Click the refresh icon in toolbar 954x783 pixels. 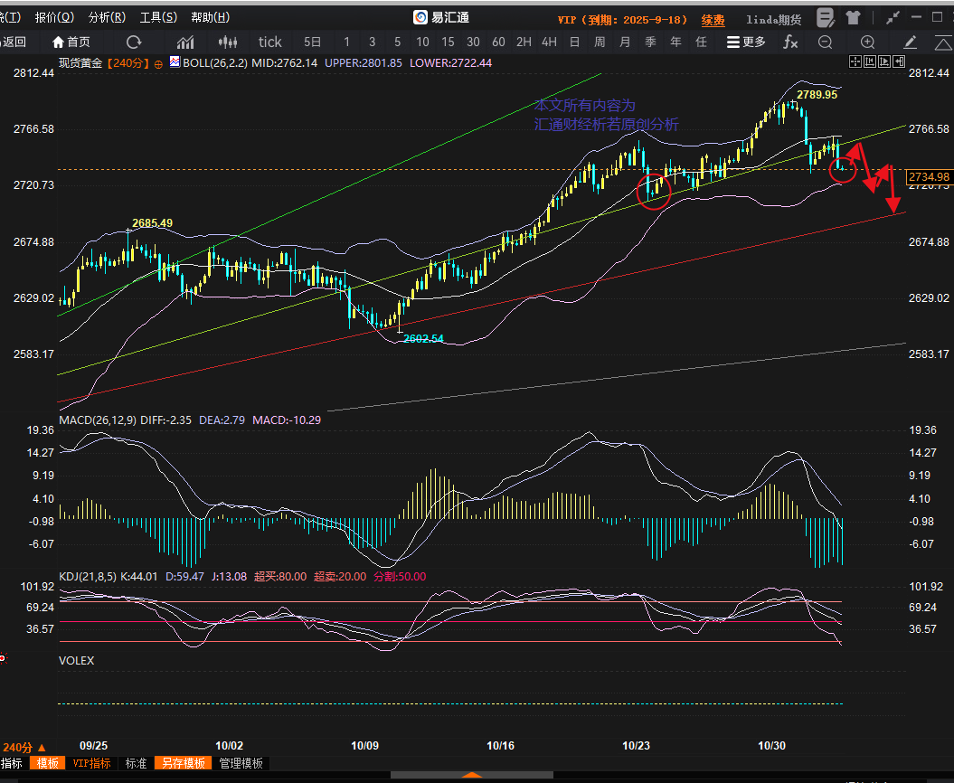(x=134, y=42)
